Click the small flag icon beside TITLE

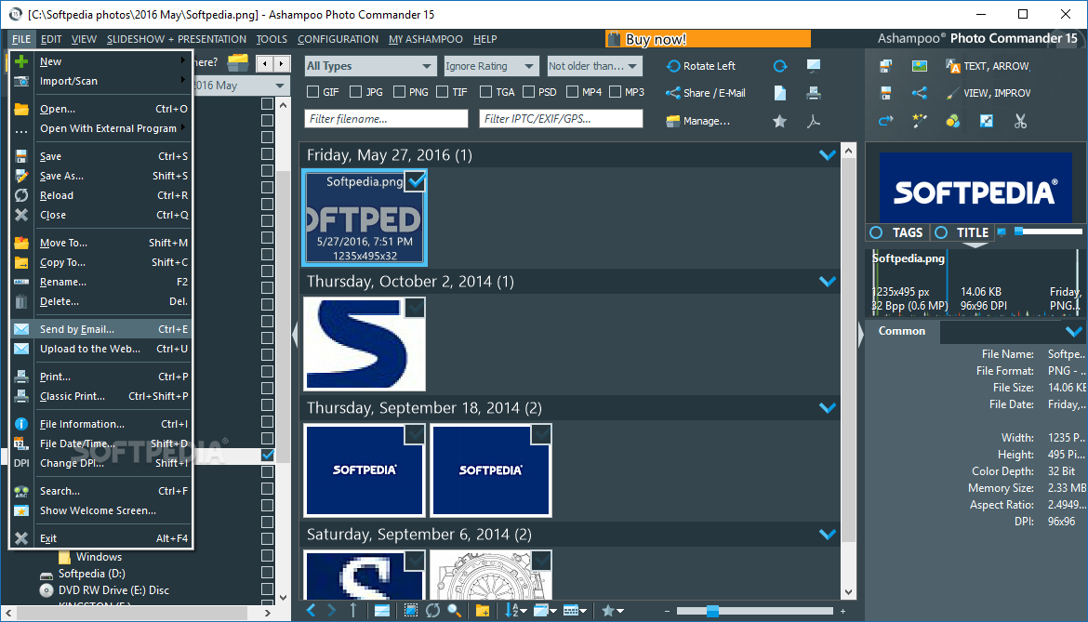pyautogui.click(x=1002, y=232)
